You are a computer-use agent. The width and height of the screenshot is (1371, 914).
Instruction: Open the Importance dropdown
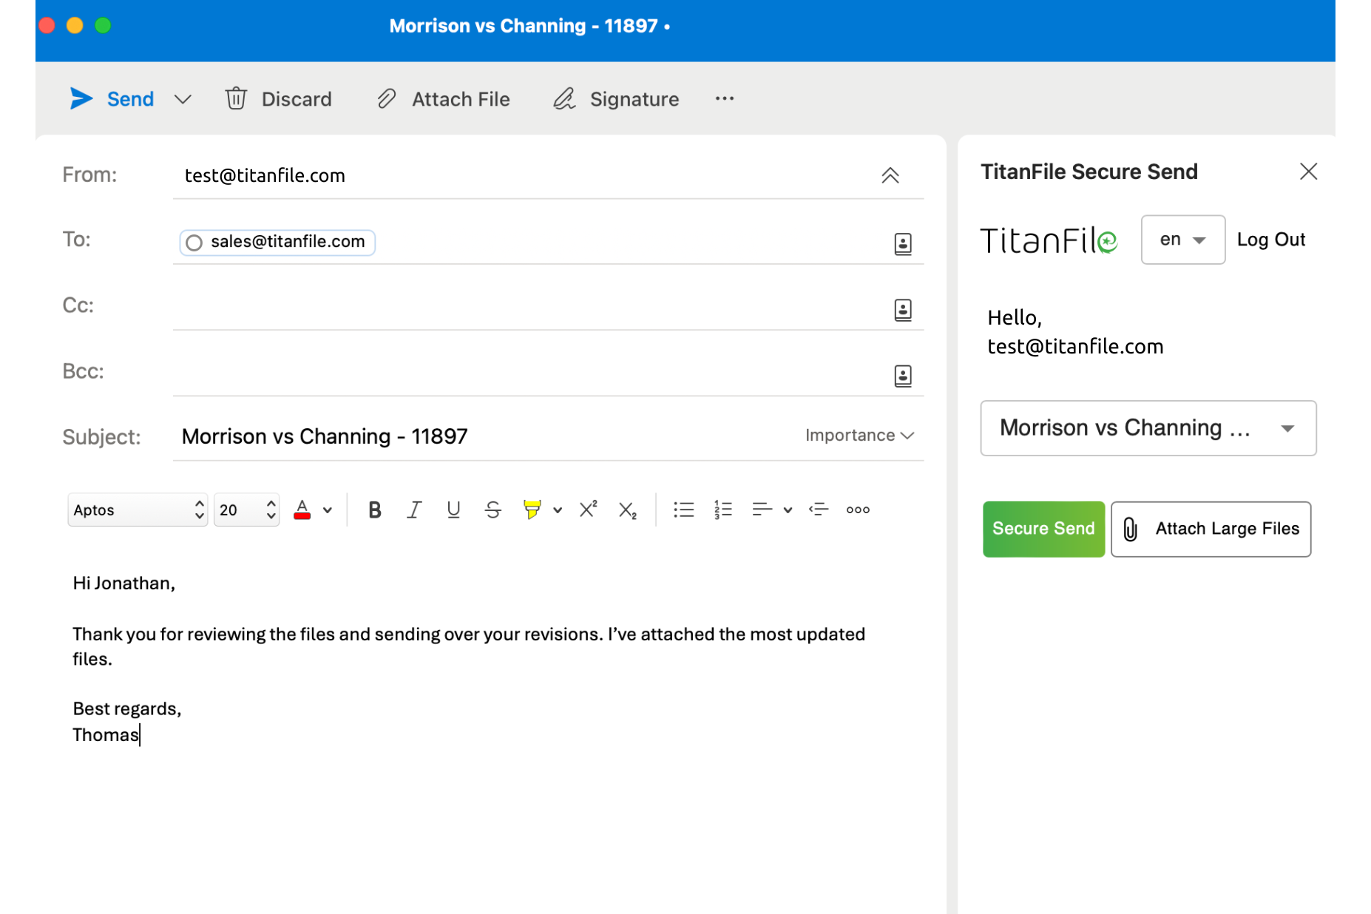coord(859,435)
